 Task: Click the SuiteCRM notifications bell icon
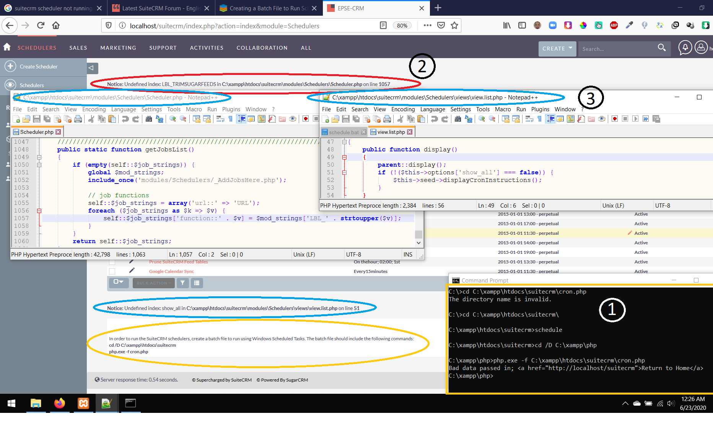(685, 48)
